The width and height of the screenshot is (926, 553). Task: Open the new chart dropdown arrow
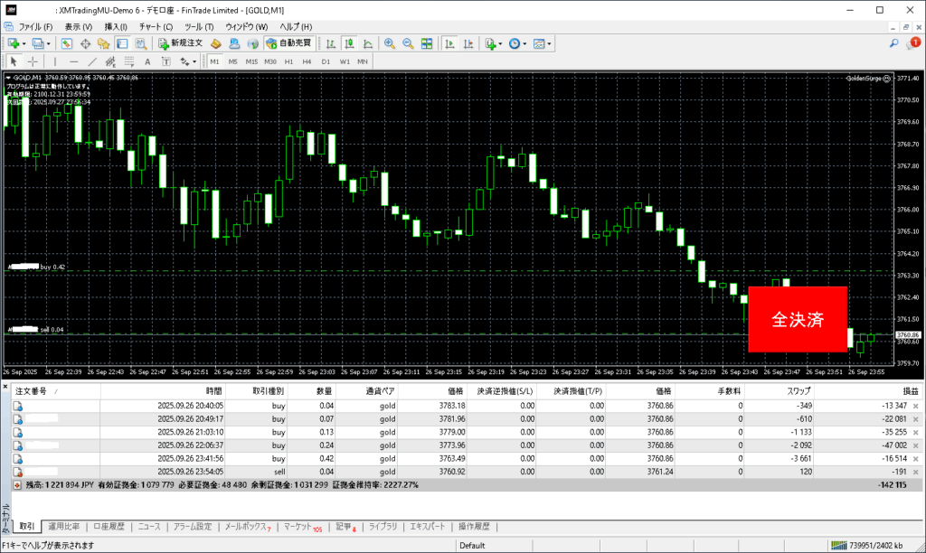click(x=24, y=42)
